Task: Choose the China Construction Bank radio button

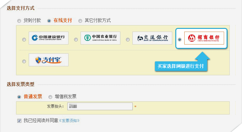Action: click(x=24, y=40)
